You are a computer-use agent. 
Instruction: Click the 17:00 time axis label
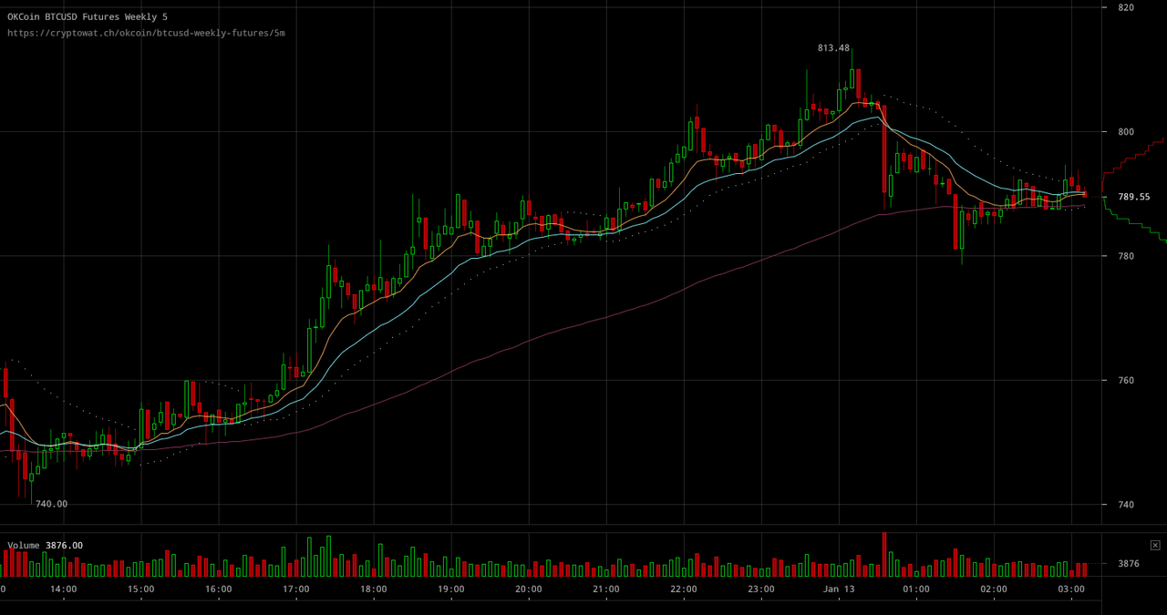pyautogui.click(x=296, y=589)
